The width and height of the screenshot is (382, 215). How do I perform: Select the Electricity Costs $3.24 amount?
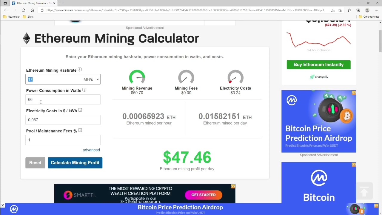click(235, 93)
